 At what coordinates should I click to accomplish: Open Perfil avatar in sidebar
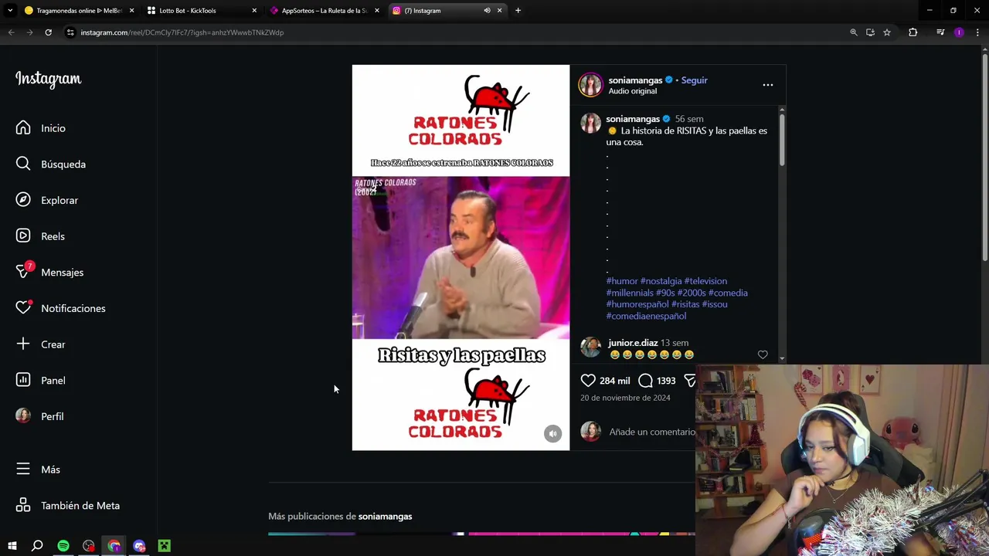click(23, 415)
